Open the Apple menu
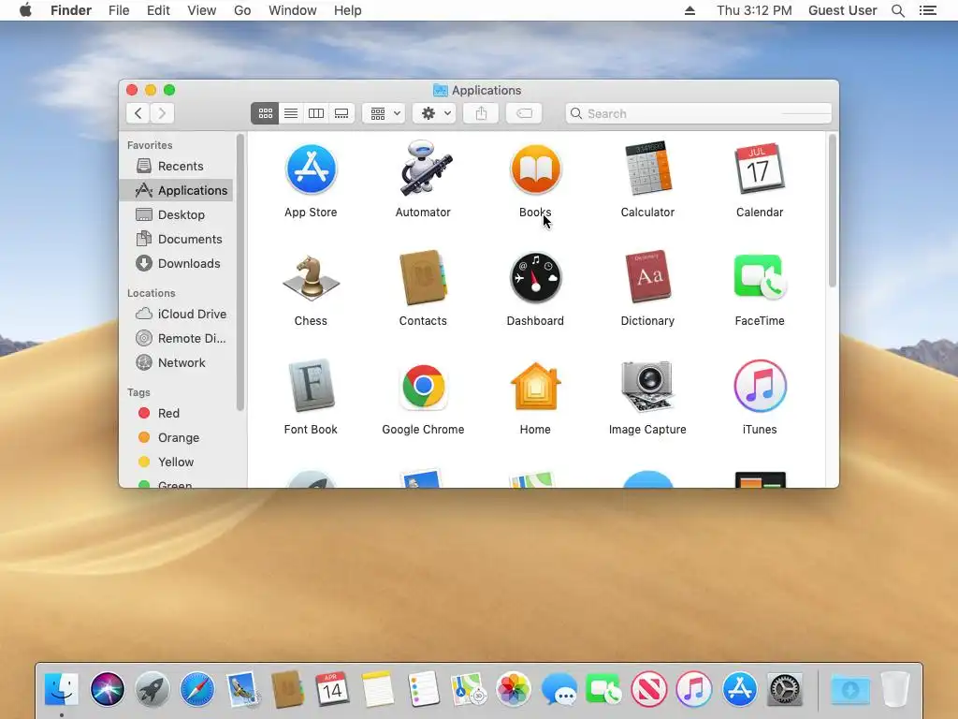The height and width of the screenshot is (719, 958). 25,10
